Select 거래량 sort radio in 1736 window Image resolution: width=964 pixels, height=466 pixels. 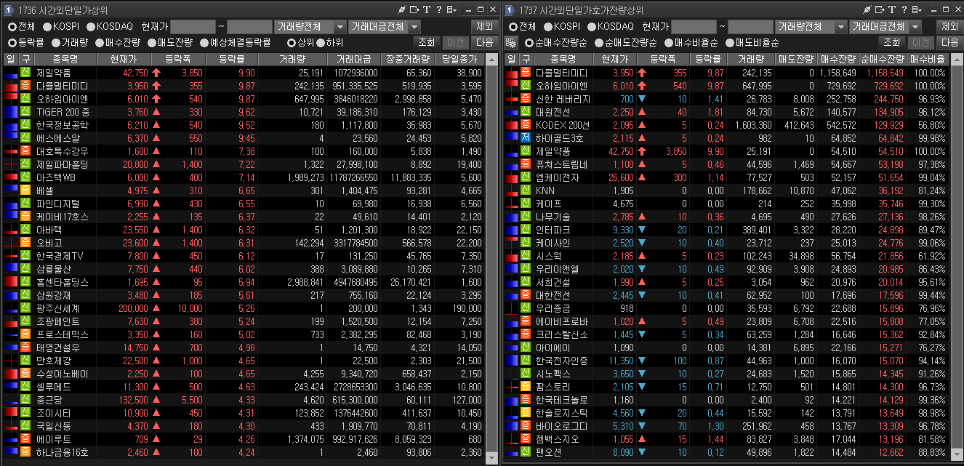[x=55, y=43]
